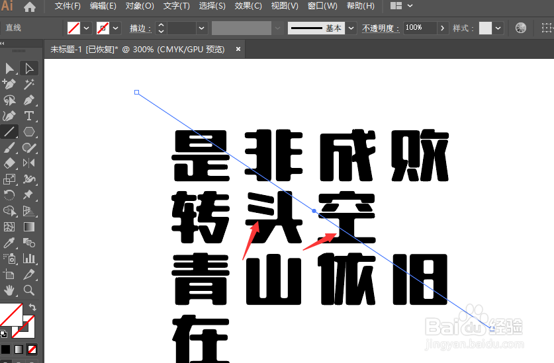
Task: Open the stroke weight dropdown arrow
Action: click(201, 28)
